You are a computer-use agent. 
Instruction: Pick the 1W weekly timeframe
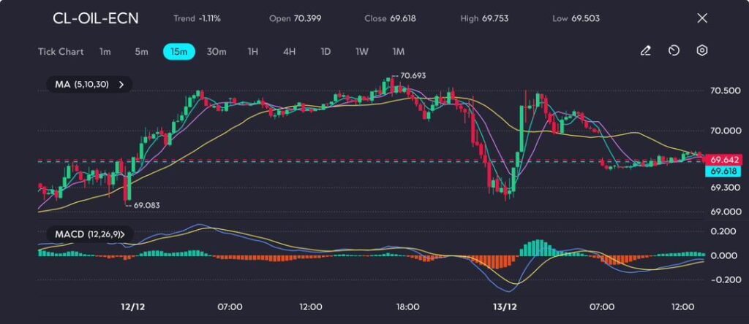pos(362,52)
